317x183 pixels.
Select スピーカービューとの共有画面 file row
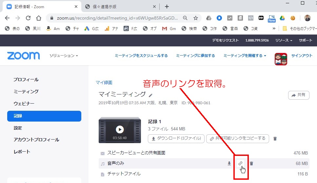[x=204, y=153]
